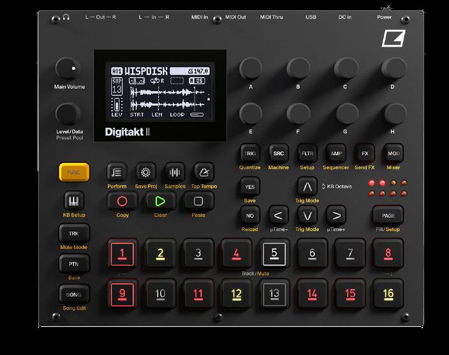Image resolution: width=449 pixels, height=355 pixels.
Task: Toggle trig key 11
Action: [198, 294]
